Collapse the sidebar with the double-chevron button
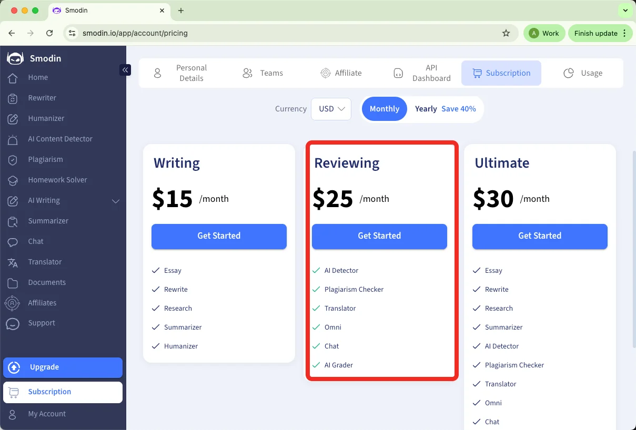Screen dimensions: 636x430 (x=125, y=70)
